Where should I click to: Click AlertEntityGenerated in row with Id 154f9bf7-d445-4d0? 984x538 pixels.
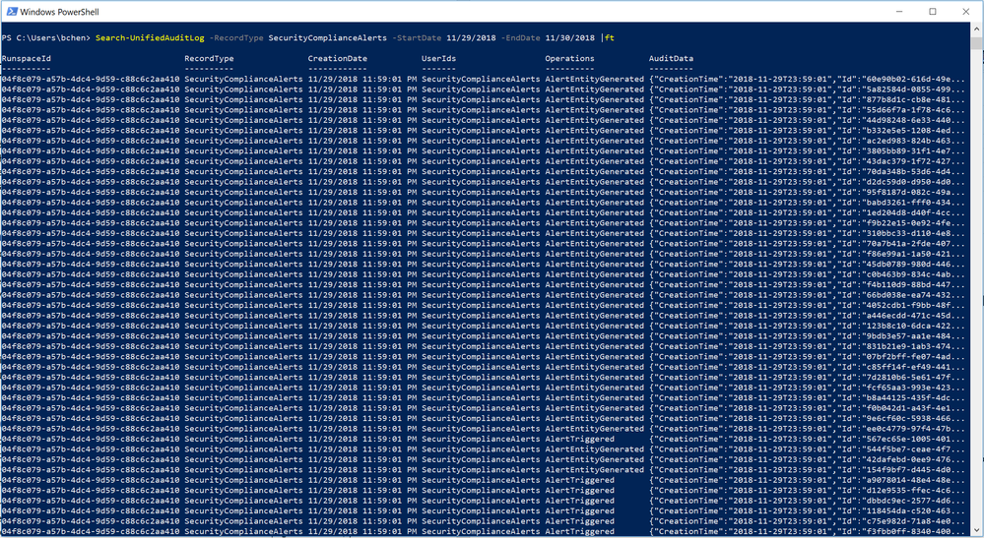594,470
